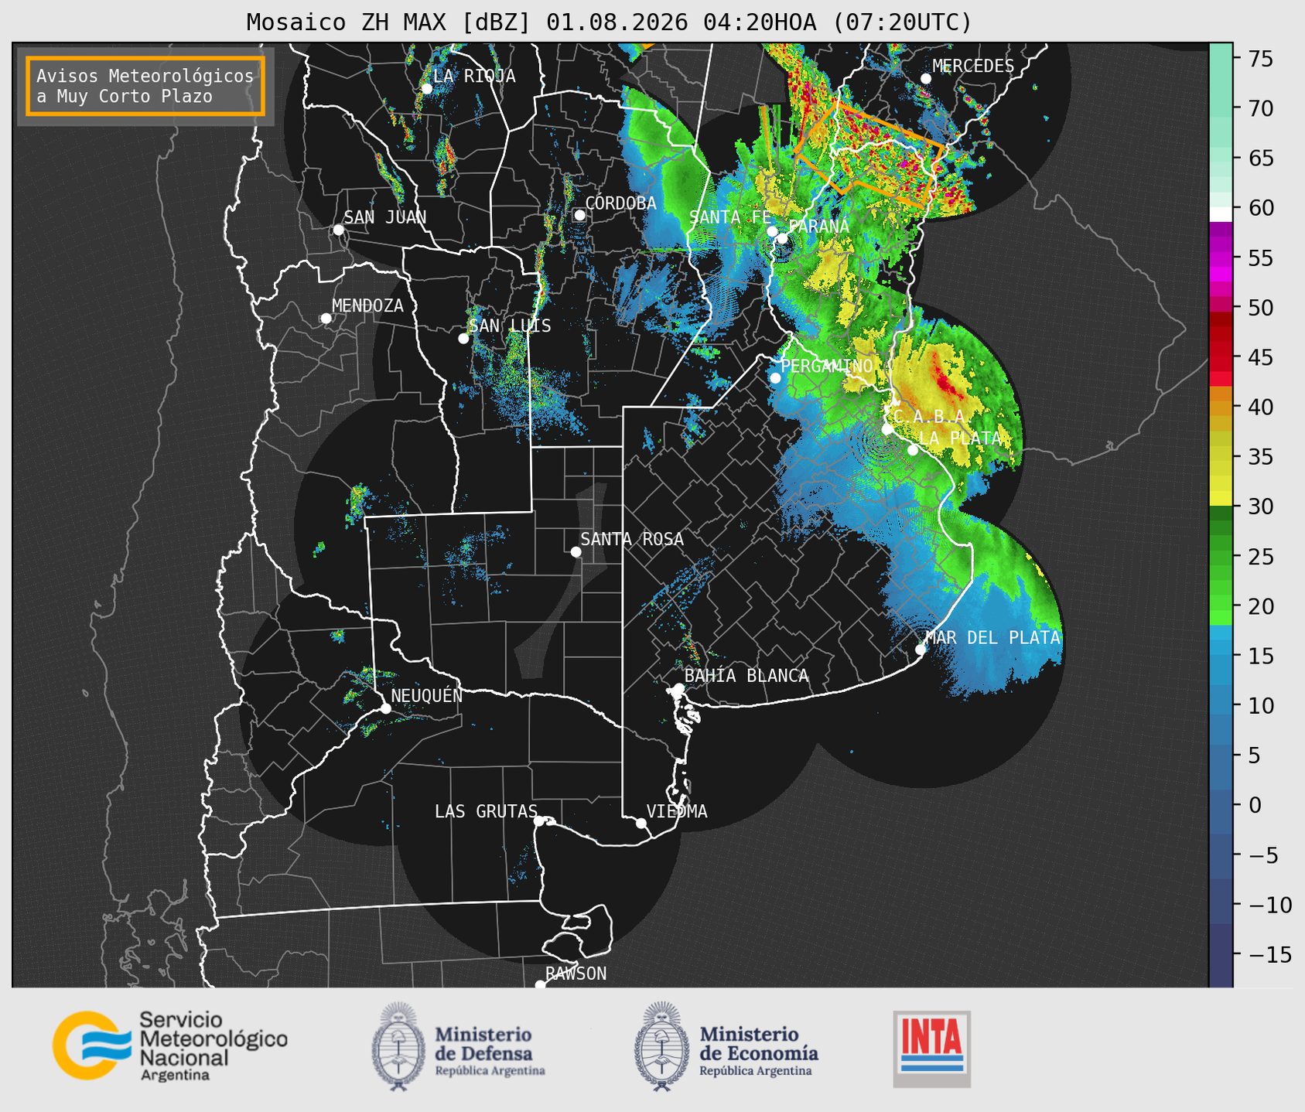Click the Santa Rosa city marker dot
The height and width of the screenshot is (1112, 1305).
pos(576,551)
